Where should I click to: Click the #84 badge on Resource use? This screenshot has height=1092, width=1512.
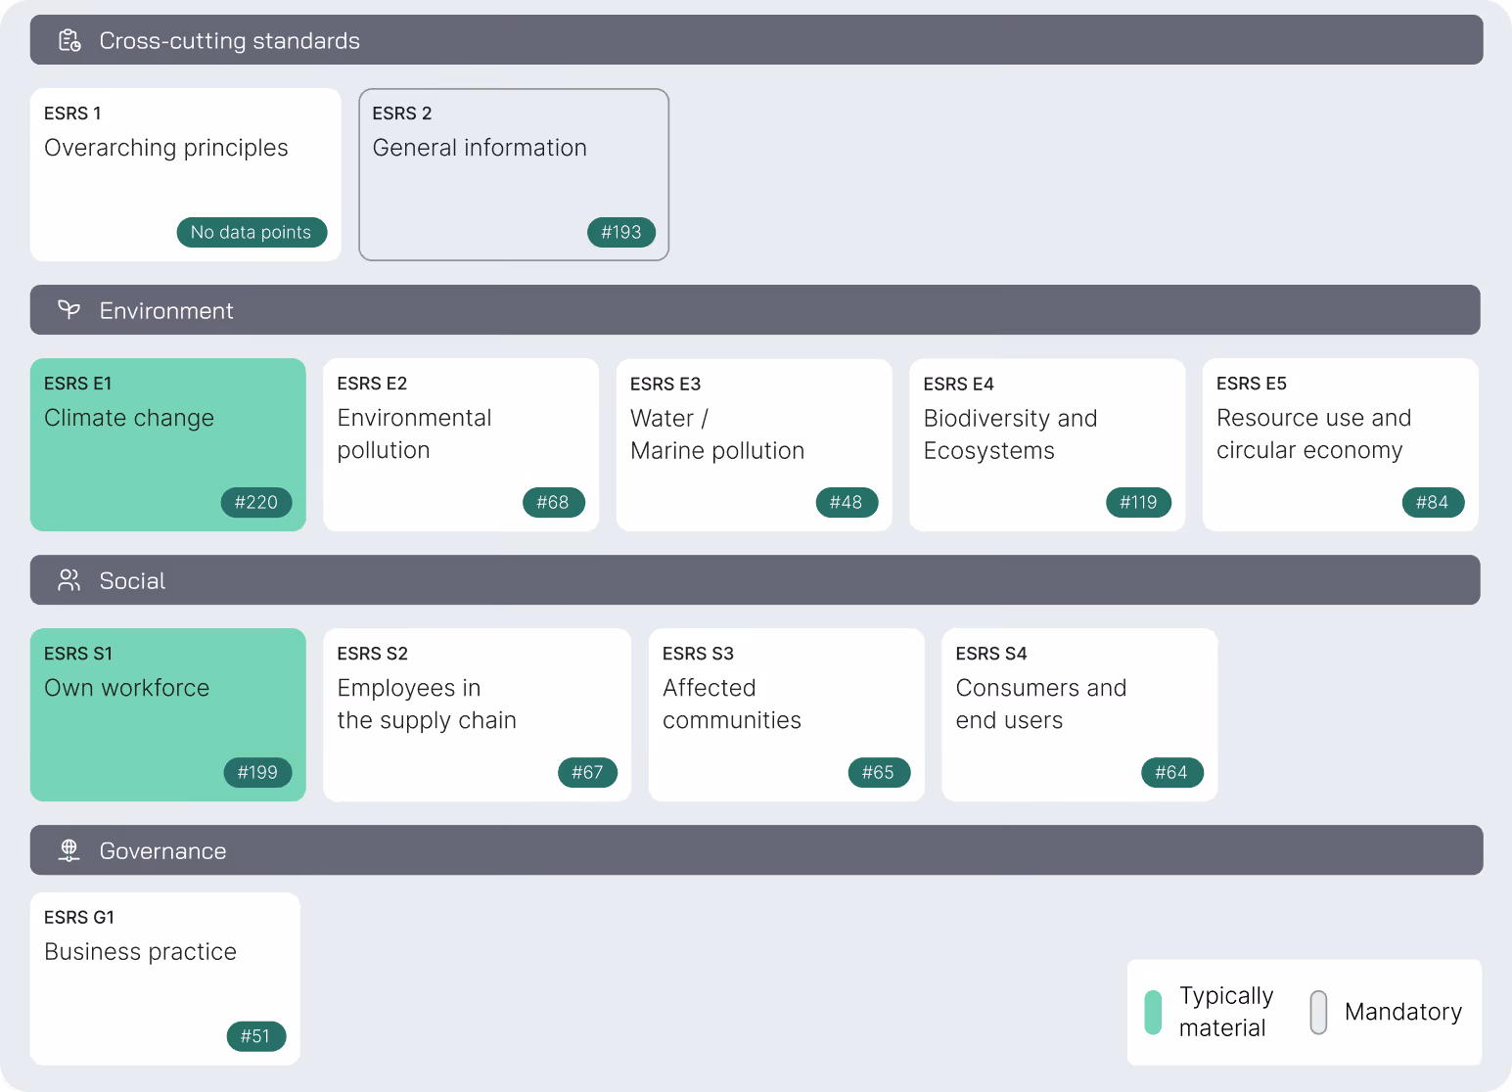[x=1433, y=503]
